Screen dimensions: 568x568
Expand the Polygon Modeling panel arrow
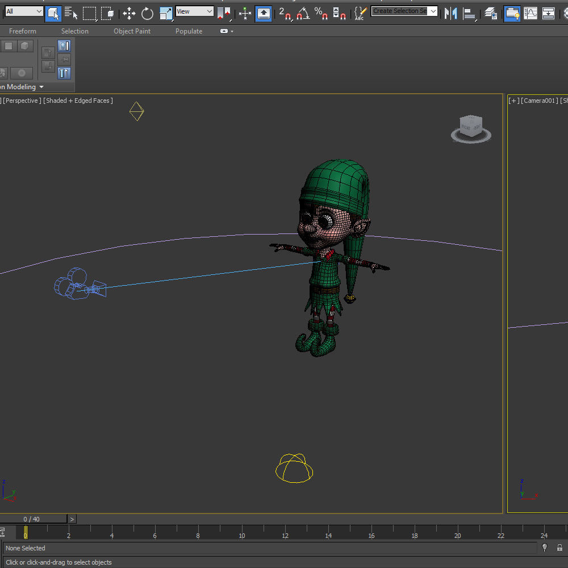click(41, 87)
